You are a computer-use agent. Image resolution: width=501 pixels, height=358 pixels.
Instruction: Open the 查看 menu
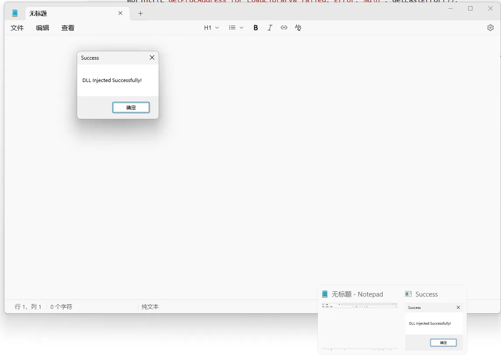pyautogui.click(x=68, y=28)
